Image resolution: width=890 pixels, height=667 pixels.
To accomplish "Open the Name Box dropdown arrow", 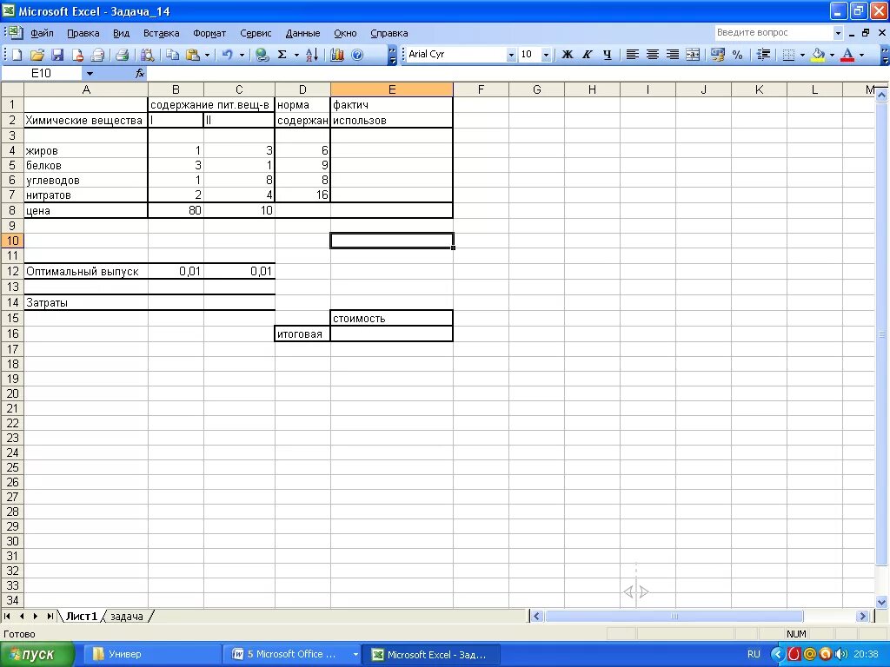I will [90, 73].
